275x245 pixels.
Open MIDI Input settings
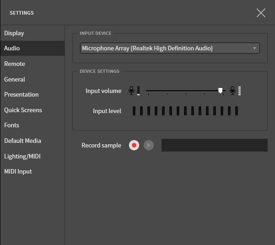(32, 171)
